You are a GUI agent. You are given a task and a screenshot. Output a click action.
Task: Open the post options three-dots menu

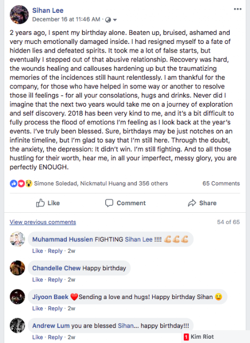[238, 9]
